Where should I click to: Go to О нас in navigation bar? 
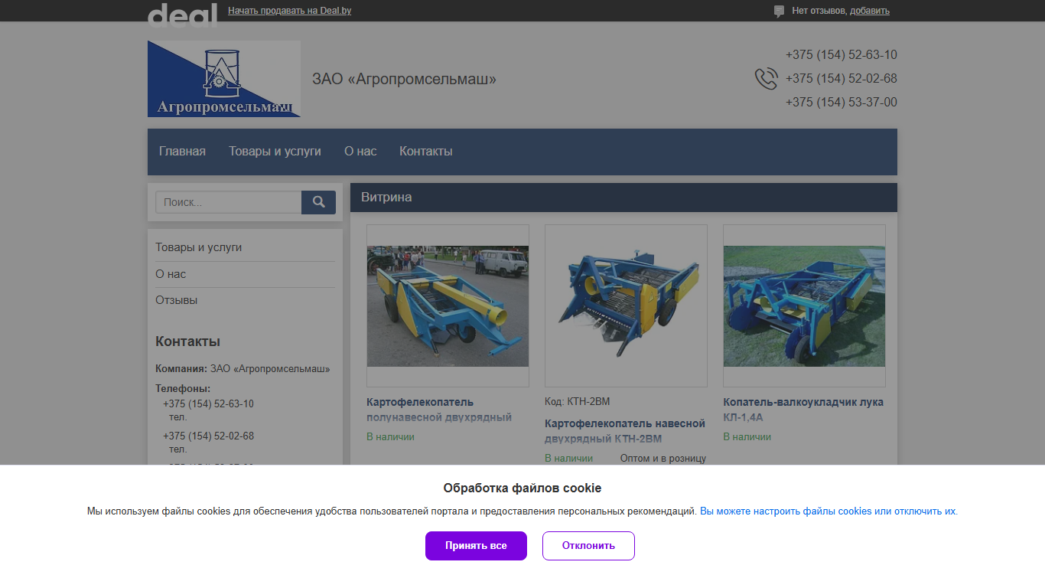(x=360, y=152)
